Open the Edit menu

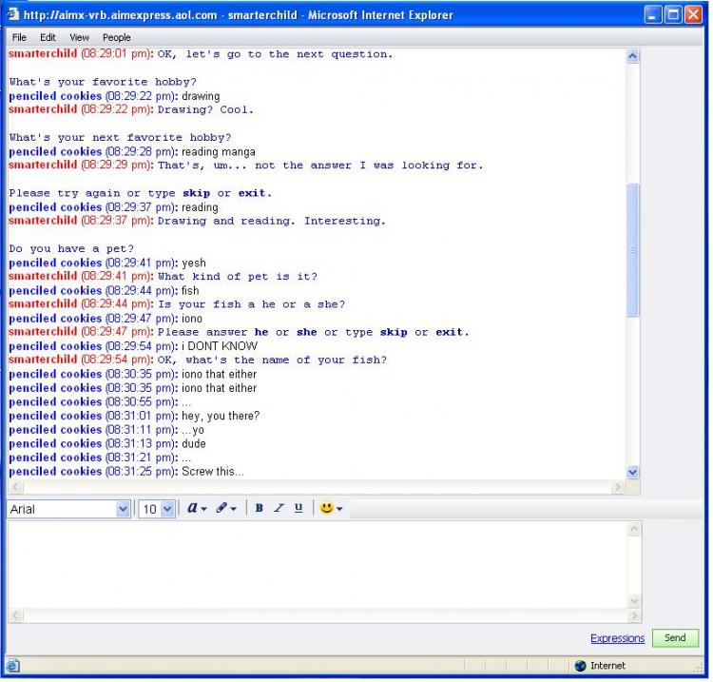[x=48, y=37]
